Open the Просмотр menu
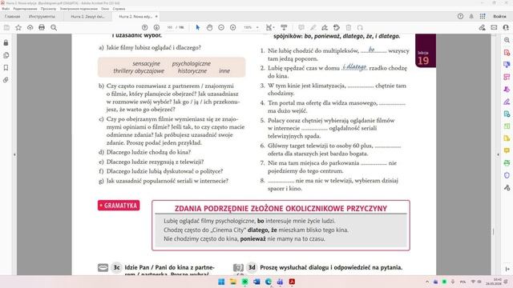This screenshot has width=513, height=288. [x=48, y=9]
